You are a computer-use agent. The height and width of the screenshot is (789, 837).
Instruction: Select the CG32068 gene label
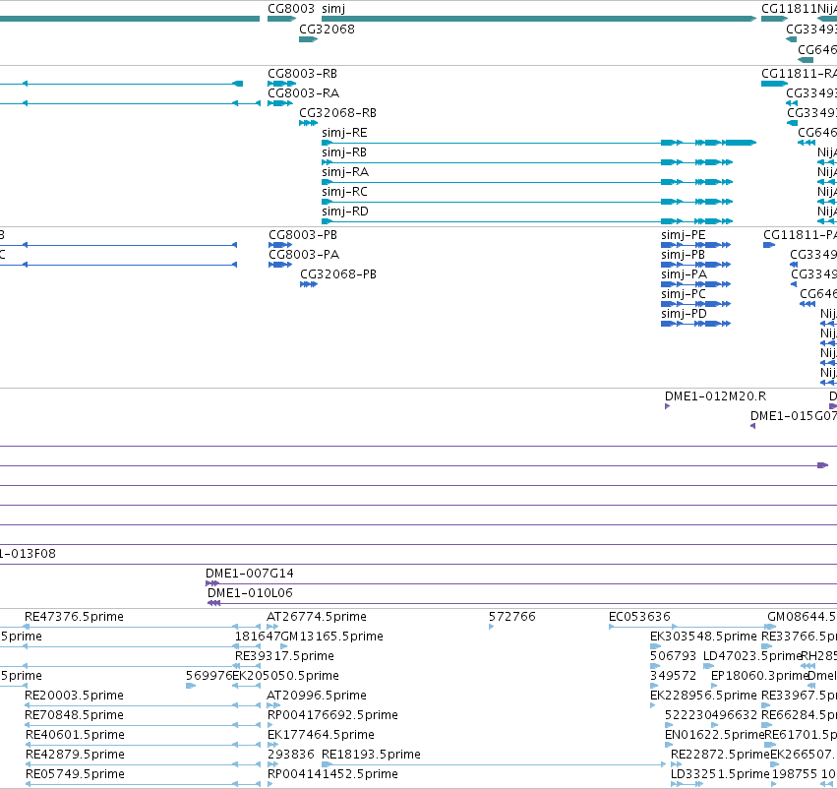click(x=327, y=30)
